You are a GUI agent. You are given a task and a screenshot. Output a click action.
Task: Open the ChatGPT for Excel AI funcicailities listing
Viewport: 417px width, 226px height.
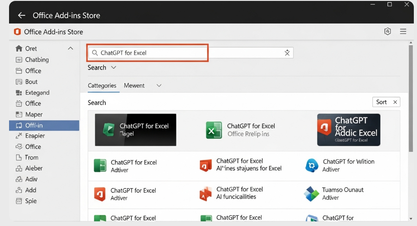(x=232, y=193)
